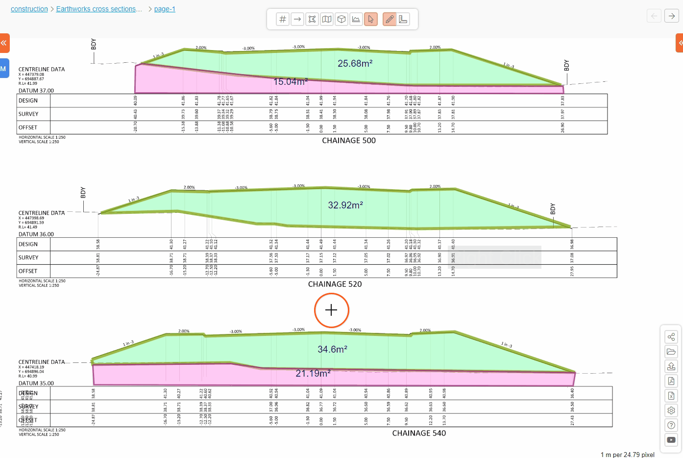The image size is (683, 458).
Task: Click the hash grid tool icon
Action: (x=283, y=19)
